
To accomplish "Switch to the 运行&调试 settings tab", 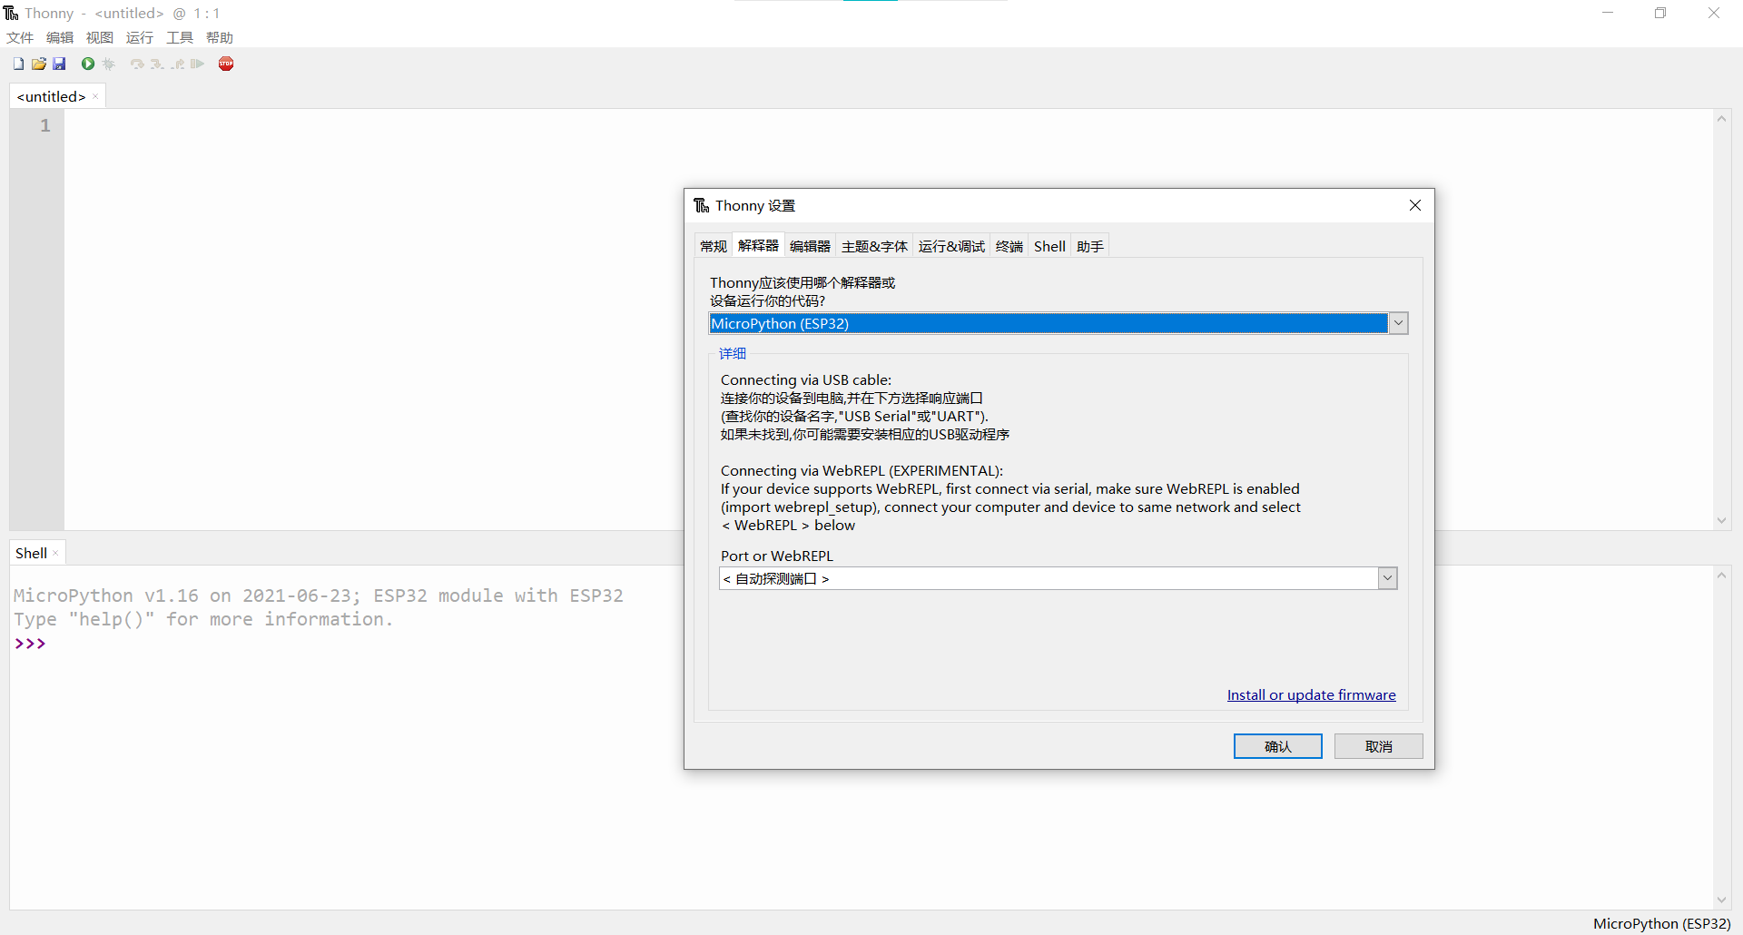I will click(951, 246).
